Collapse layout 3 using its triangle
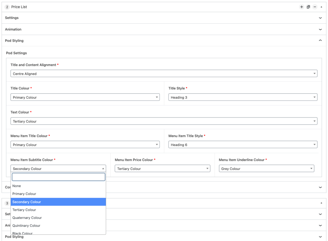 coord(321,203)
